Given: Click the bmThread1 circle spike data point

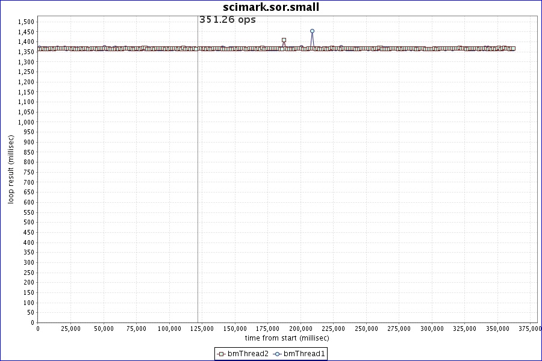Looking at the screenshot, I should point(312,31).
